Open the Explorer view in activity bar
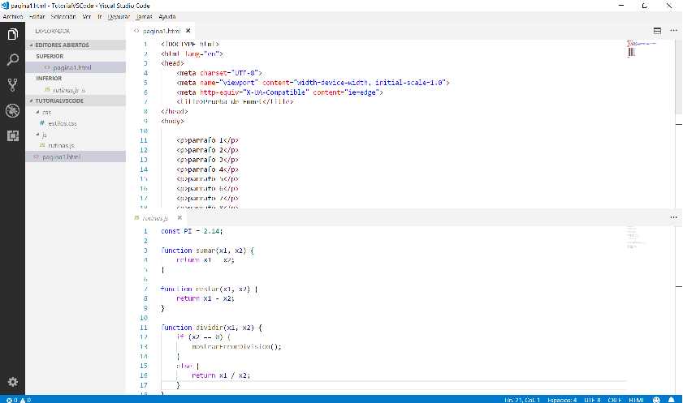 (13, 34)
